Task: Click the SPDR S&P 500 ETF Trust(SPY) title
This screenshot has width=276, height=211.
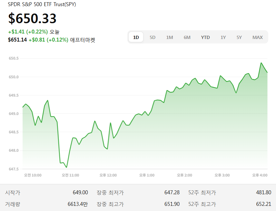Action: click(42, 4)
